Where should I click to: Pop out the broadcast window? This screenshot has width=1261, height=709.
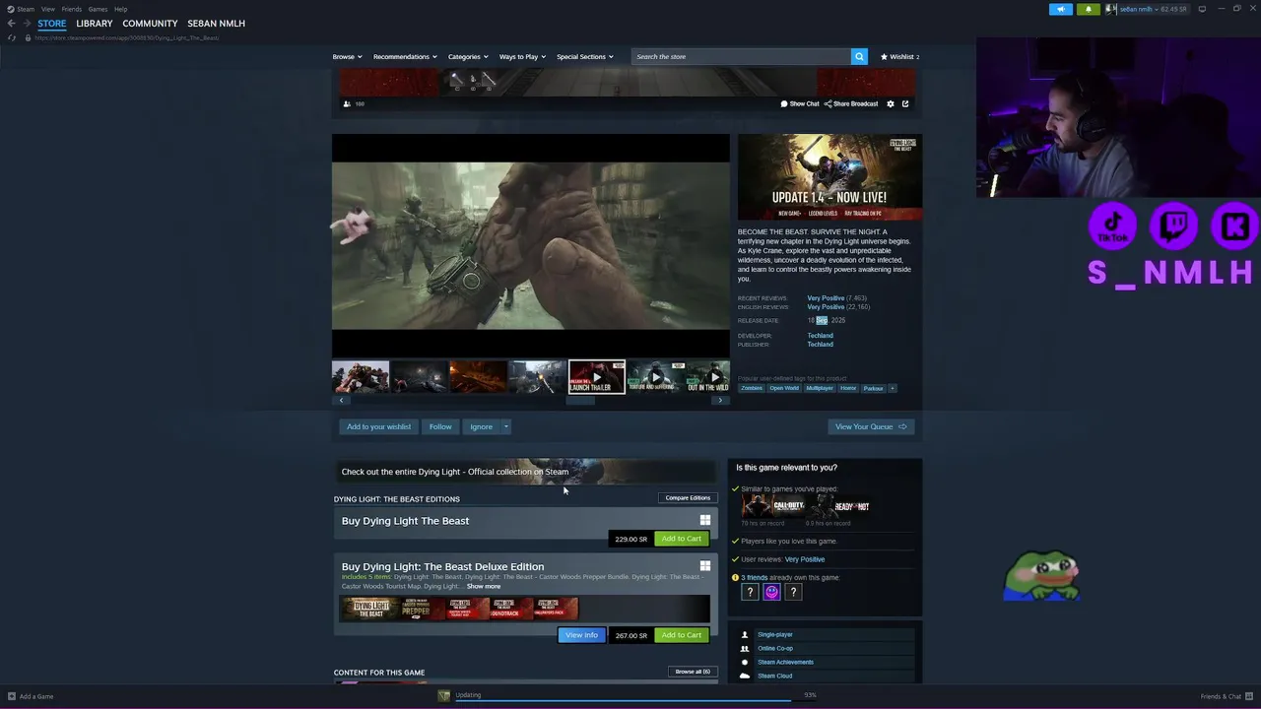tap(905, 103)
